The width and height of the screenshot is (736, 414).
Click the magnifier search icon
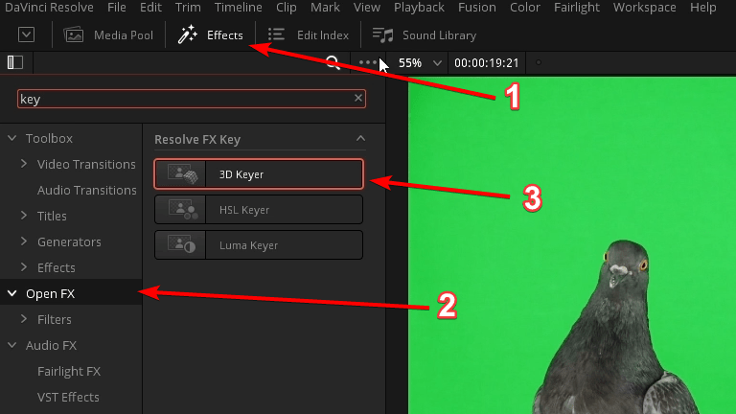(x=333, y=63)
